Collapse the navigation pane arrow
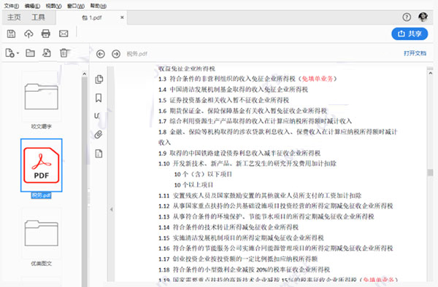 (111, 209)
